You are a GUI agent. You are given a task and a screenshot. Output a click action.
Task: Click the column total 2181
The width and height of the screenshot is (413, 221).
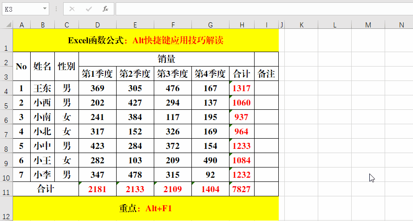tap(98, 189)
